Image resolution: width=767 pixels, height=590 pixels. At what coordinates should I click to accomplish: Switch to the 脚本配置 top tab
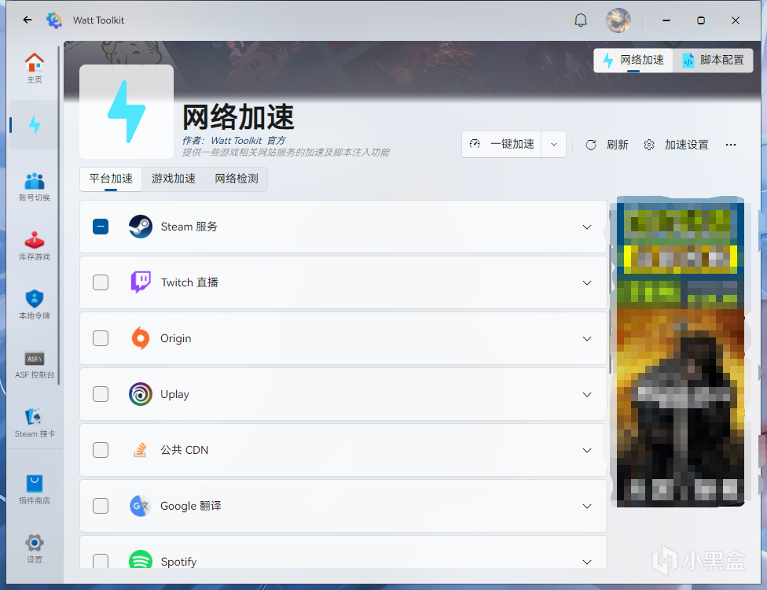coord(714,61)
